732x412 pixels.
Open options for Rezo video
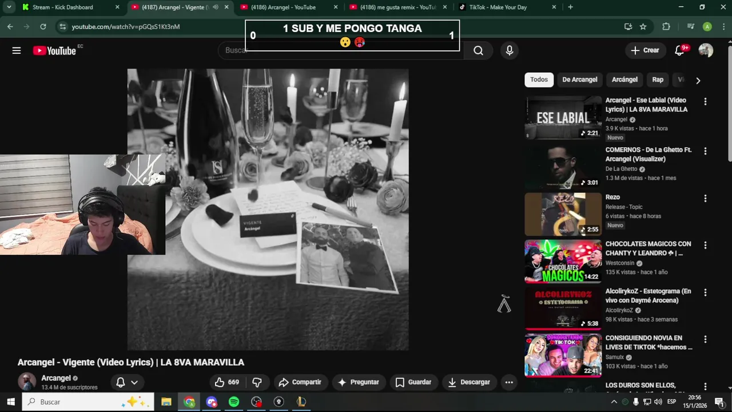coord(705,199)
